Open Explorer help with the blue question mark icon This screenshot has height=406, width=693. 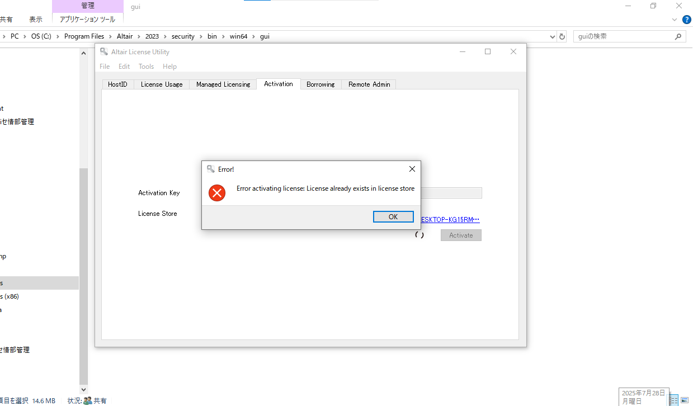686,20
